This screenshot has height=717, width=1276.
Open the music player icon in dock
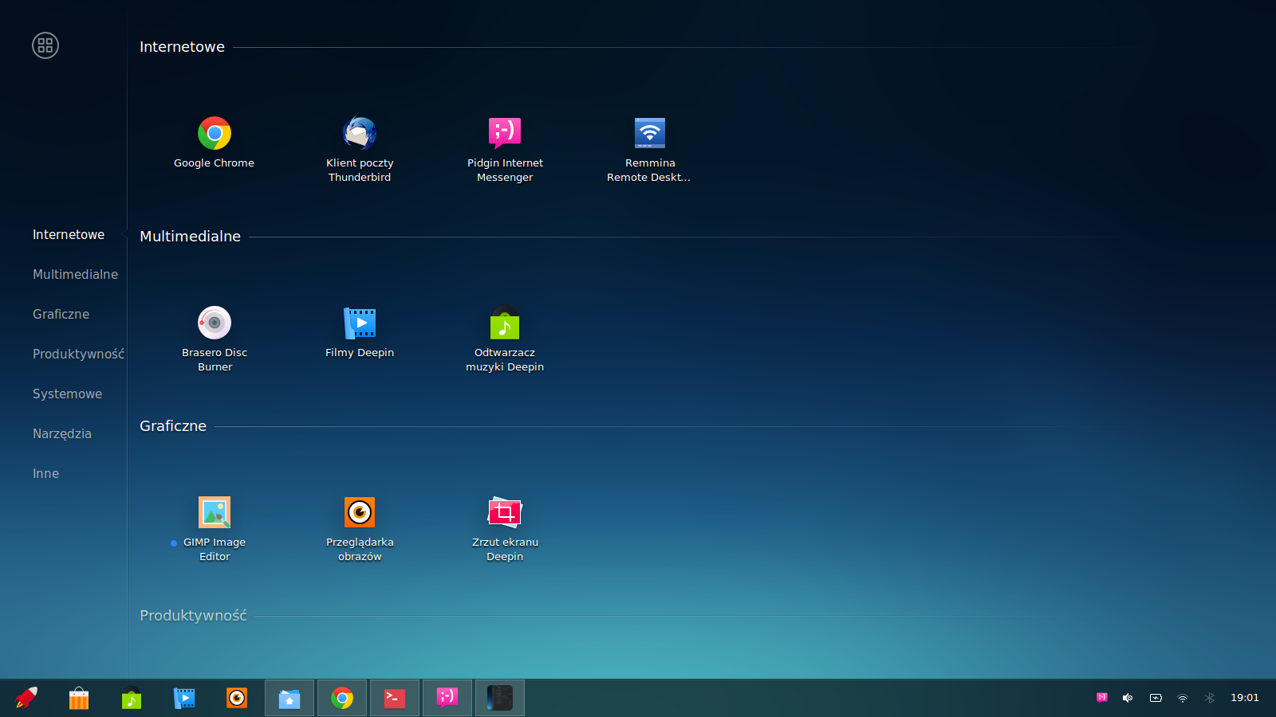point(132,698)
